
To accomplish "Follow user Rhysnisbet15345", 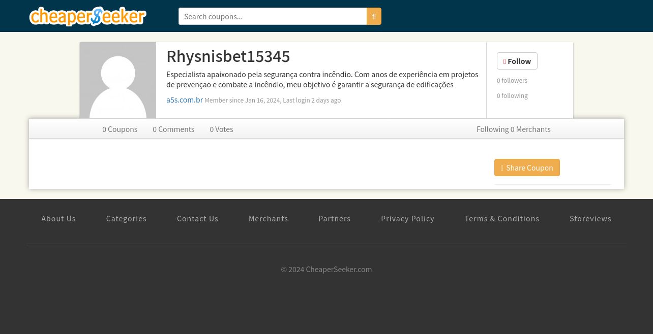I will point(517,61).
